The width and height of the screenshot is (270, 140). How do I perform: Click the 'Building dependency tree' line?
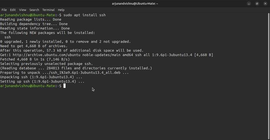(x=34, y=24)
